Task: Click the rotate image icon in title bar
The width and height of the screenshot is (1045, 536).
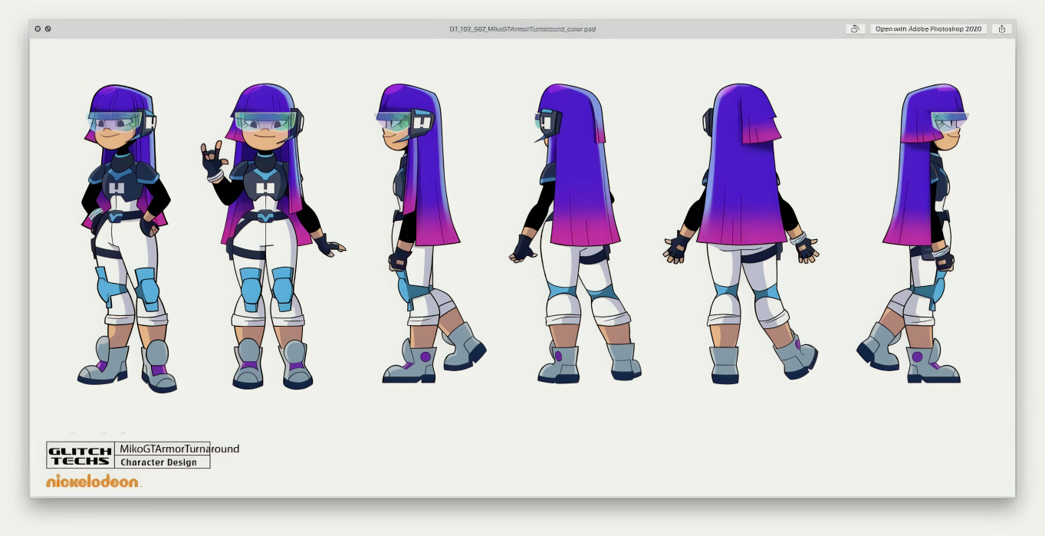Action: coord(856,29)
